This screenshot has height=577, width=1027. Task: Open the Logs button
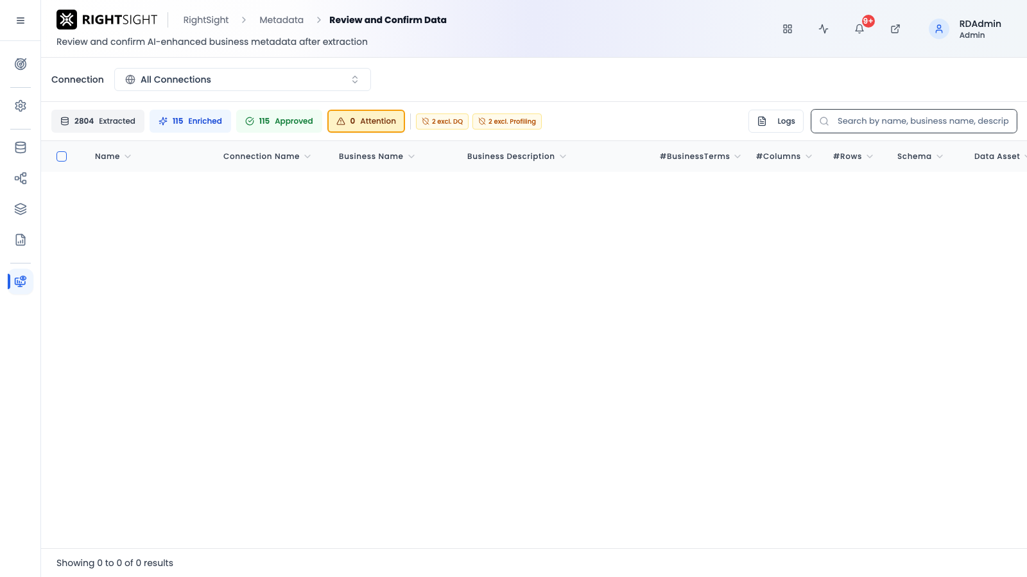point(776,121)
